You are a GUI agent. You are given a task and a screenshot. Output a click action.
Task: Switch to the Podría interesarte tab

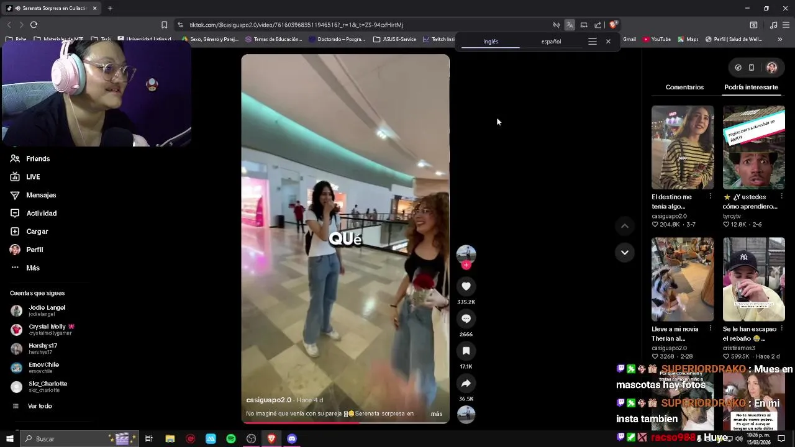[751, 87]
